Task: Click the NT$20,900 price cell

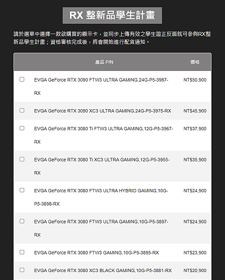Action: pyautogui.click(x=195, y=270)
